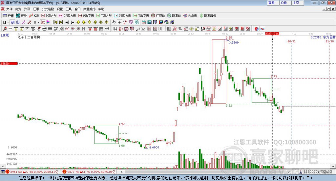Click the 2023-10-16 highlighted date marker

point(272,34)
